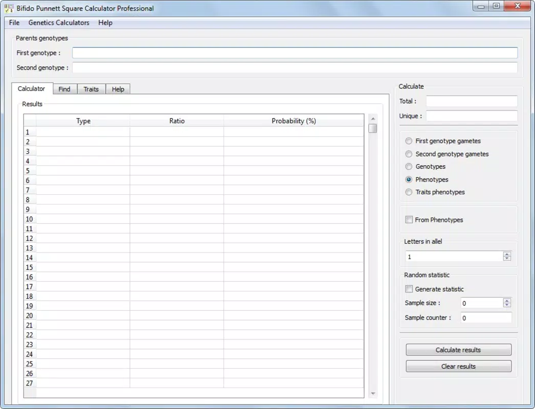
Task: Open the Help menu in menu bar
Action: pyautogui.click(x=105, y=23)
